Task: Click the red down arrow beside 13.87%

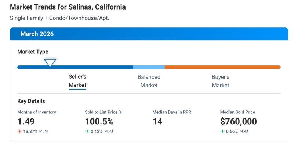Action: (19, 131)
